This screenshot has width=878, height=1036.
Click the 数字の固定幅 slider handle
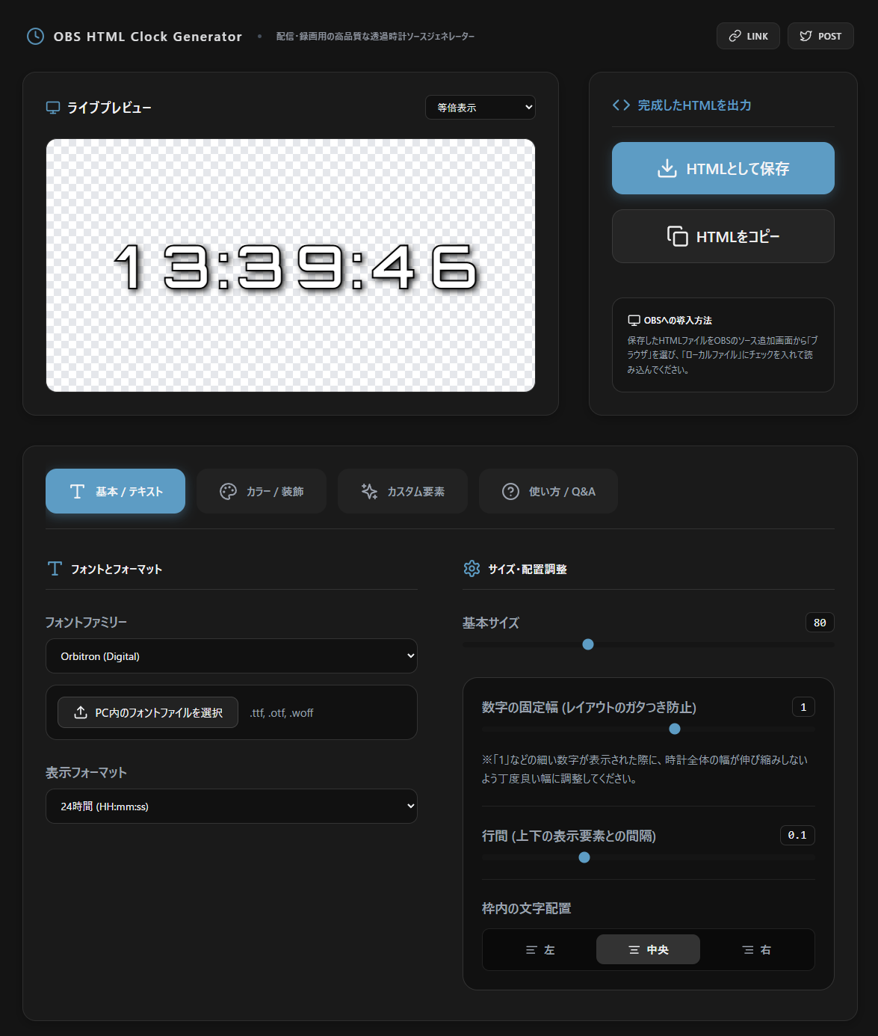pyautogui.click(x=675, y=729)
